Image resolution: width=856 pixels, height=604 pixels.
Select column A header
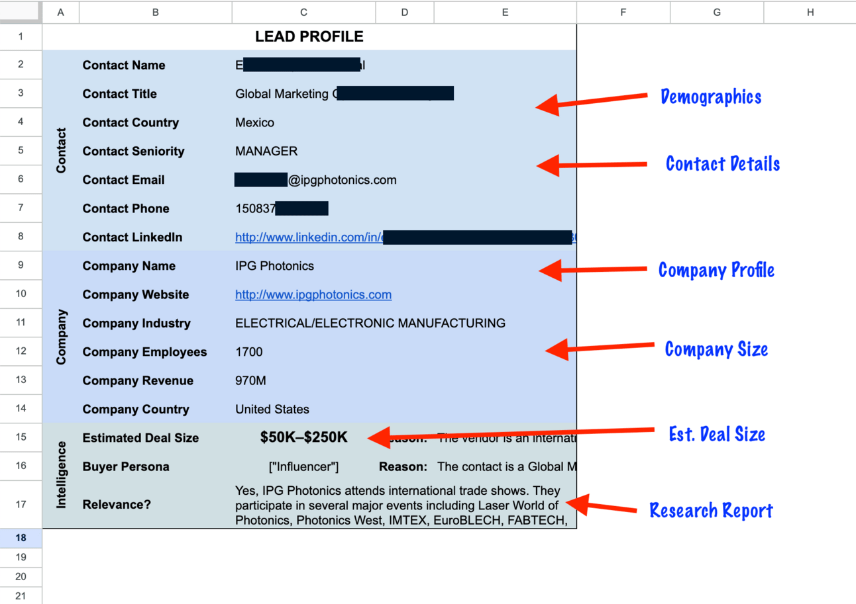(x=61, y=12)
